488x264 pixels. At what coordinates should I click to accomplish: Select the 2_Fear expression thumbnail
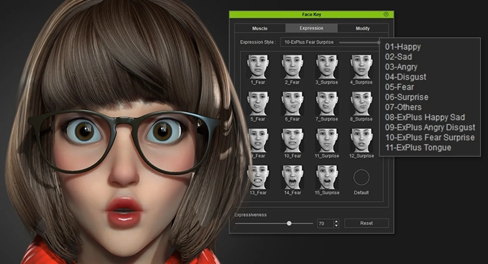click(292, 67)
